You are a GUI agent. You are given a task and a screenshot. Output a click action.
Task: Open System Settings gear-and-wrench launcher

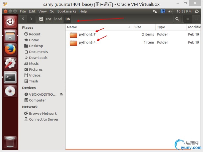point(10,63)
